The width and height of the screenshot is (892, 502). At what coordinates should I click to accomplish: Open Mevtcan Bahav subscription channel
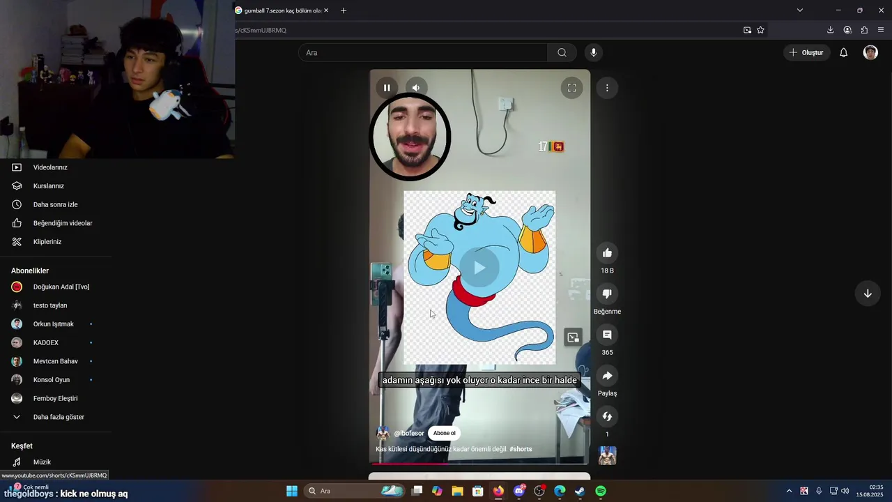click(x=56, y=361)
